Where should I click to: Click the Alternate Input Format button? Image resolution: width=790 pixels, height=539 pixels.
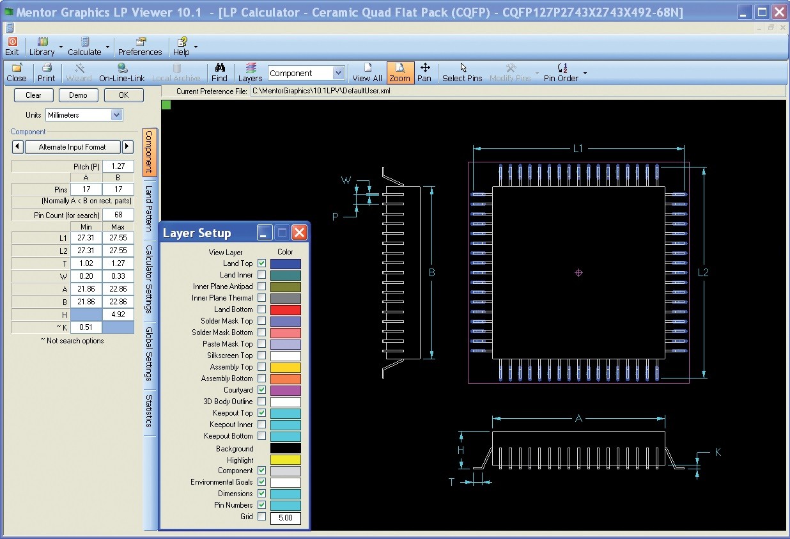point(72,147)
